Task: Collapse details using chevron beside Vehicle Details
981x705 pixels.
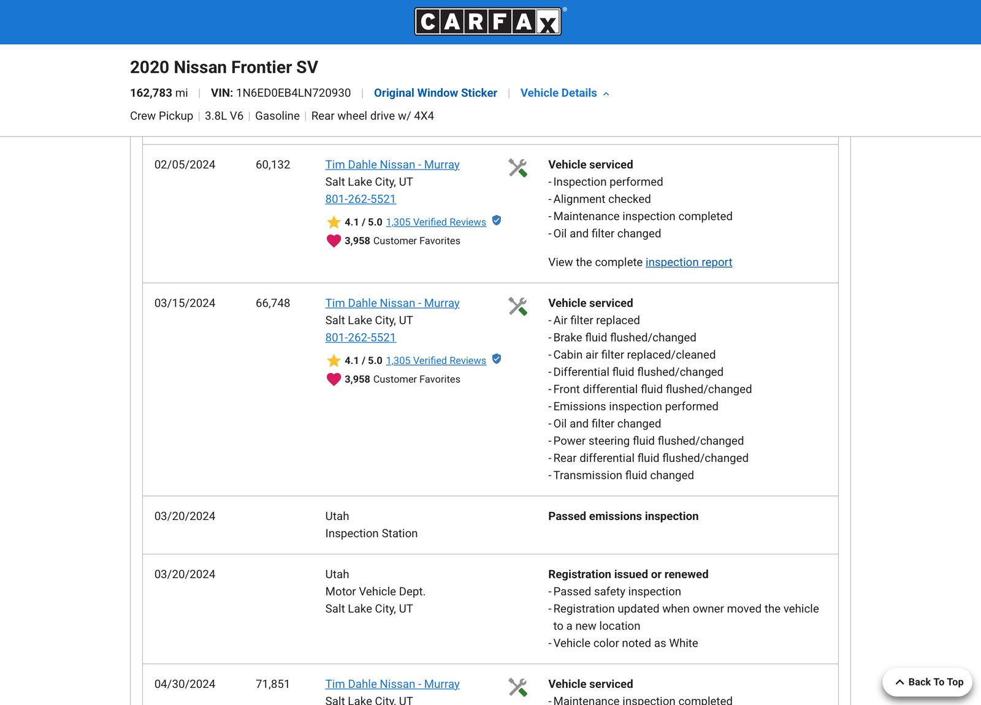Action: (606, 94)
